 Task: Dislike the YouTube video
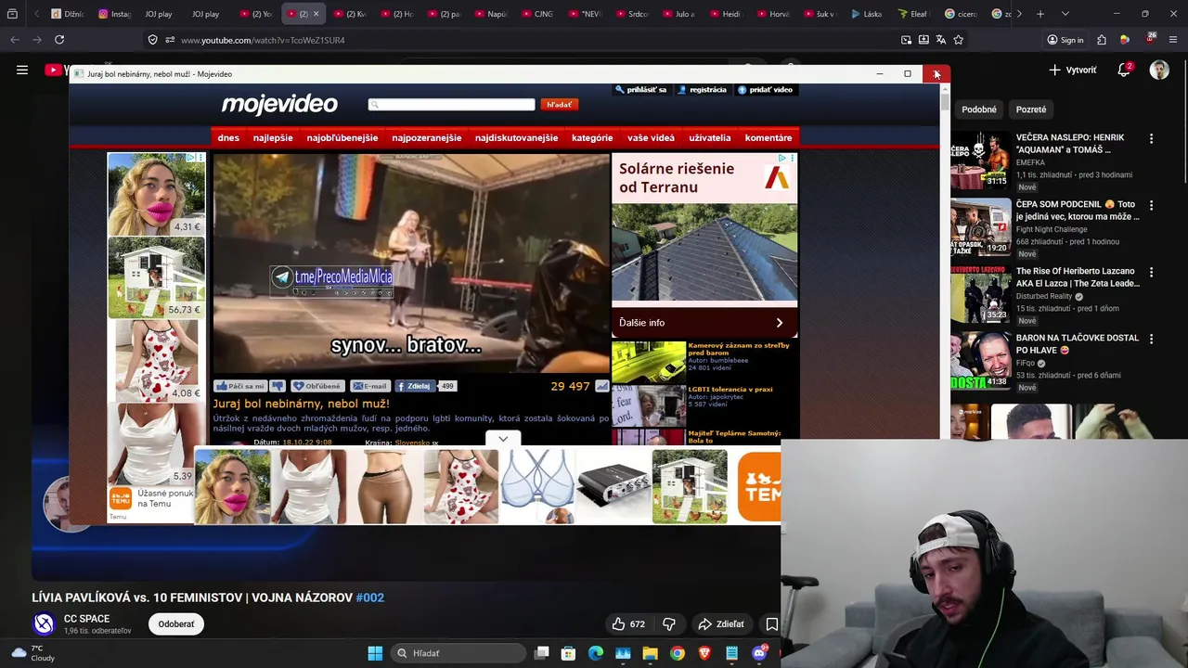pyautogui.click(x=669, y=624)
